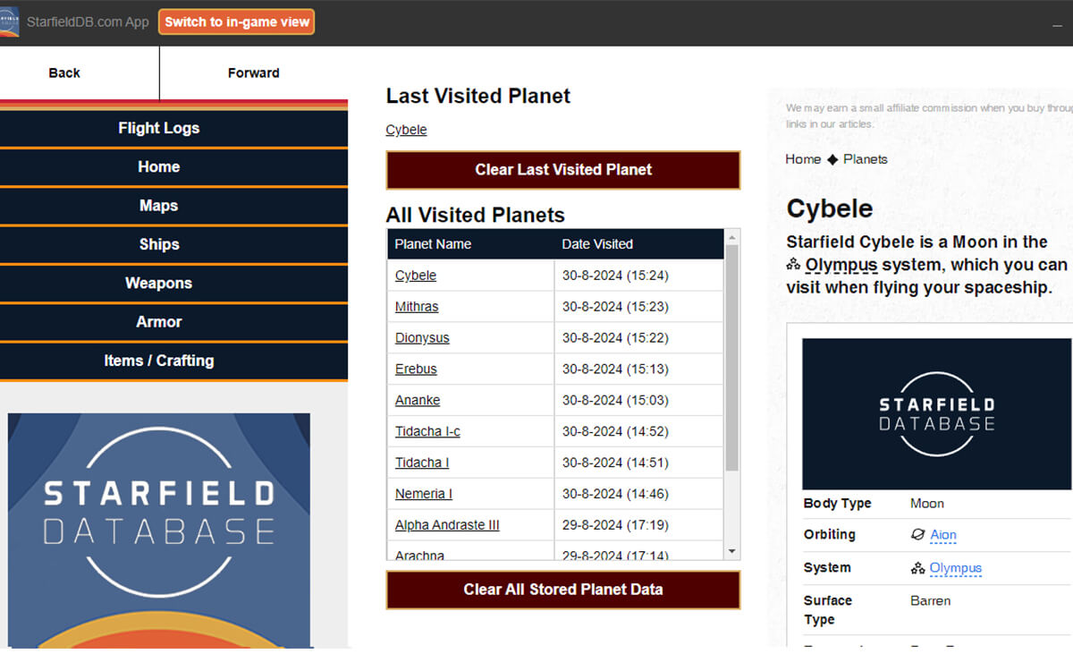
Task: Open Cybele in the visited planets table
Action: (x=416, y=276)
